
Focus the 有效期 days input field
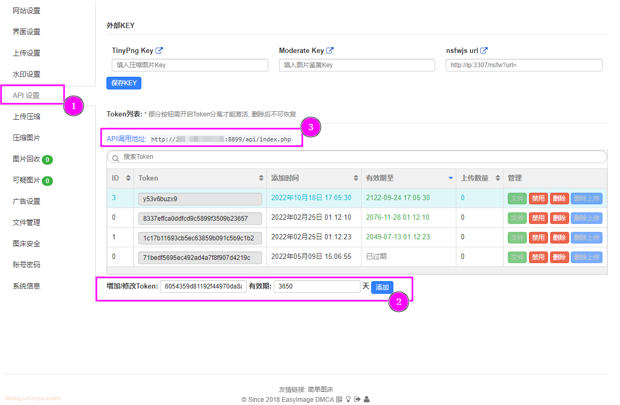pyautogui.click(x=317, y=286)
